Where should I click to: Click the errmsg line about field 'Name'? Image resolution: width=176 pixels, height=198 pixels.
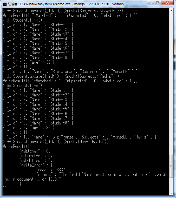[x=86, y=177]
